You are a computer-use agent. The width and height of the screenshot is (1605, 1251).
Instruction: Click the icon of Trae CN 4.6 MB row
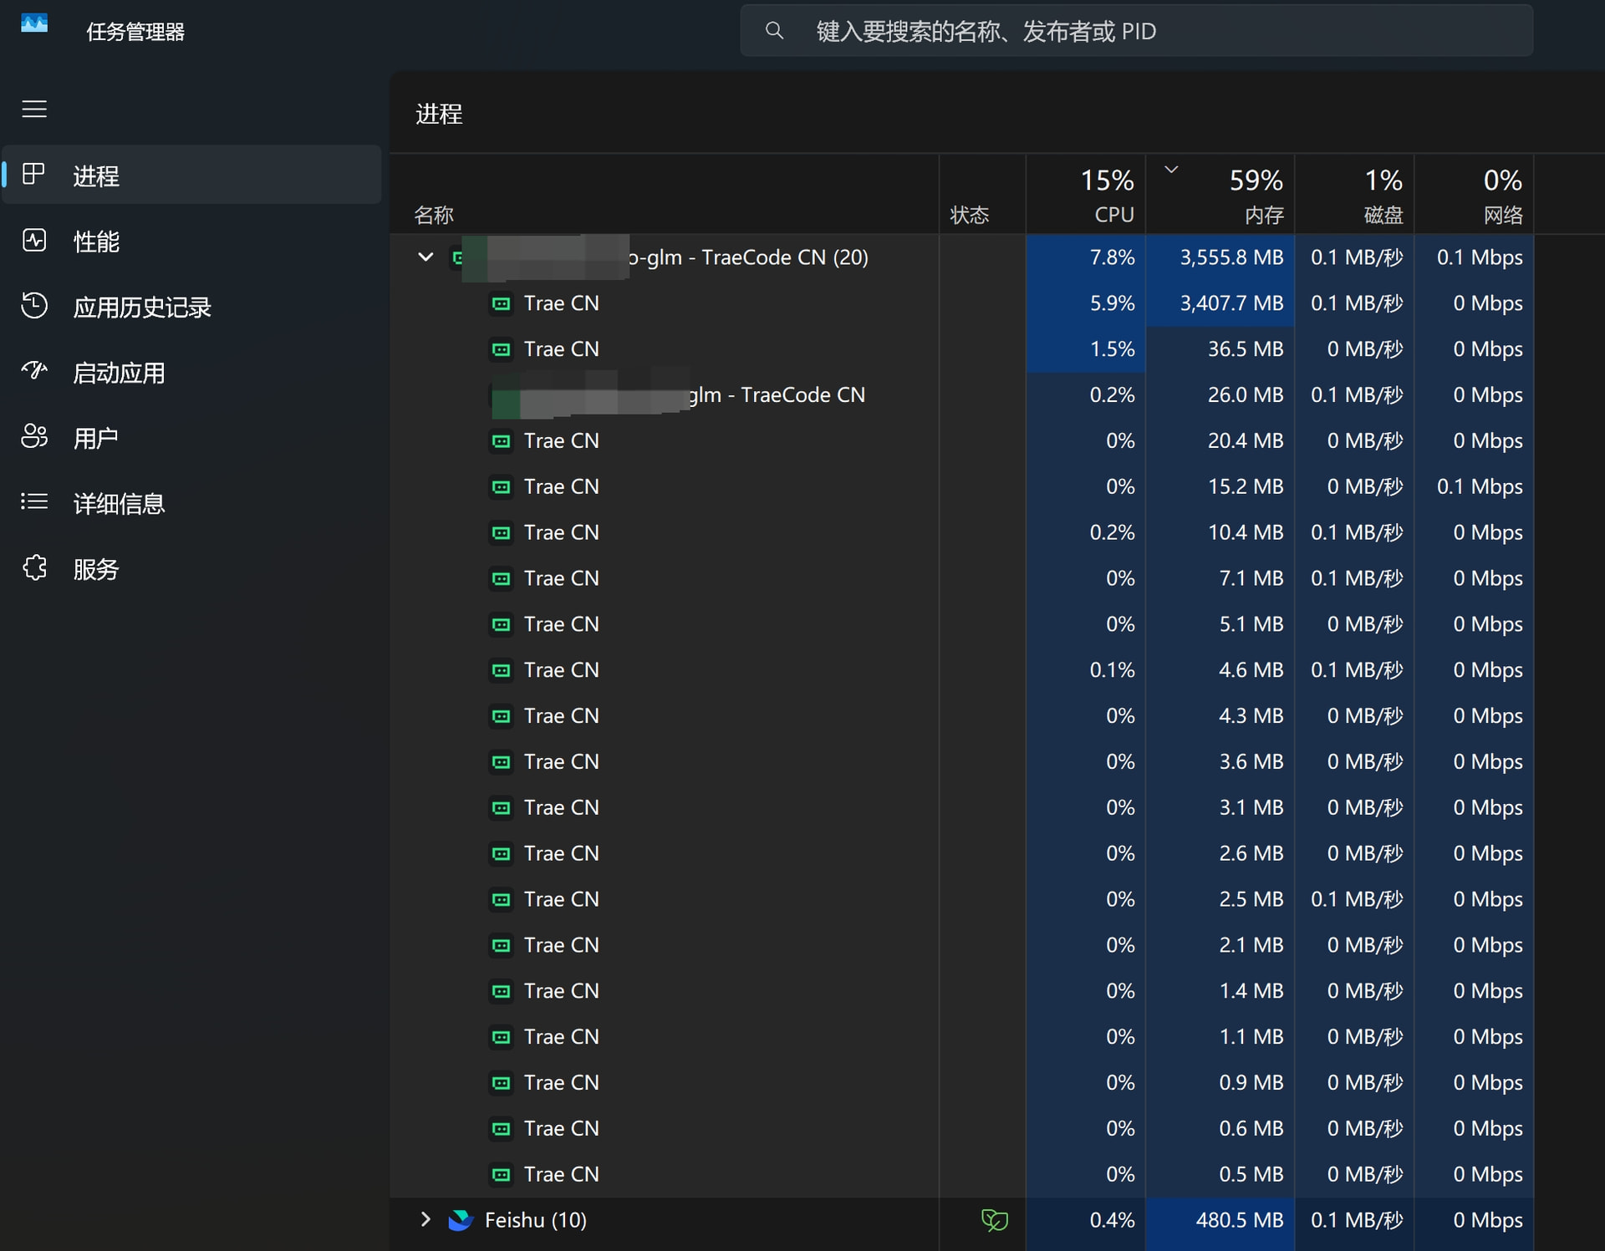[x=501, y=670]
